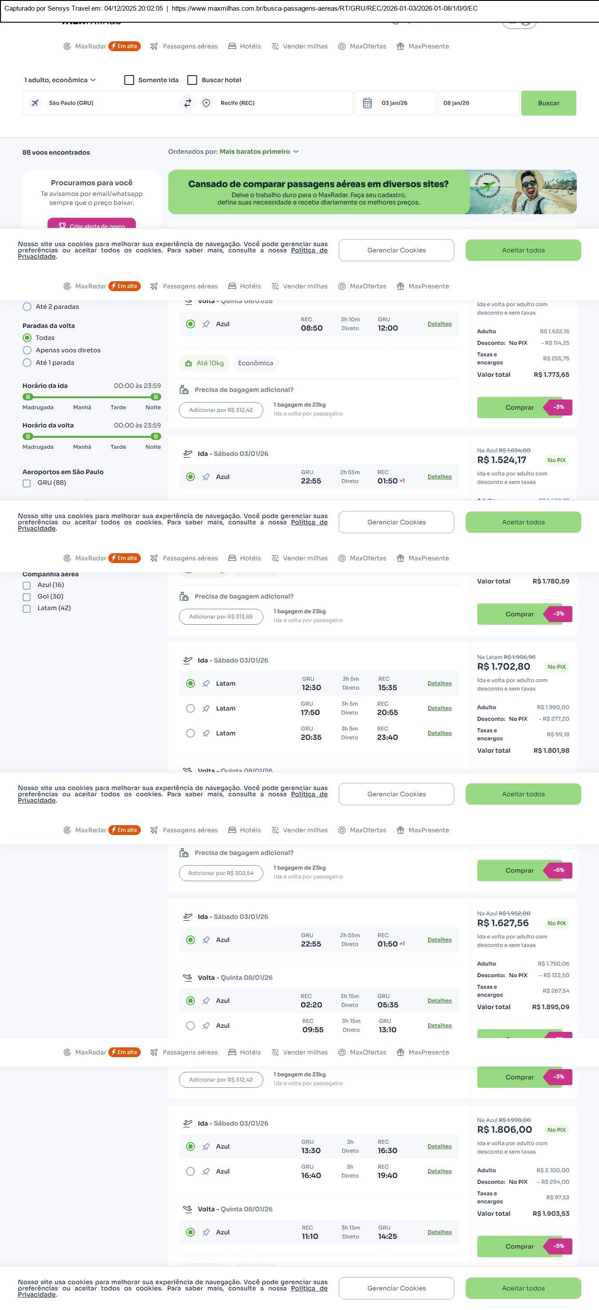Expand the Mais baratos primeiro sort dropdown
The width and height of the screenshot is (599, 1310).
[x=258, y=152]
